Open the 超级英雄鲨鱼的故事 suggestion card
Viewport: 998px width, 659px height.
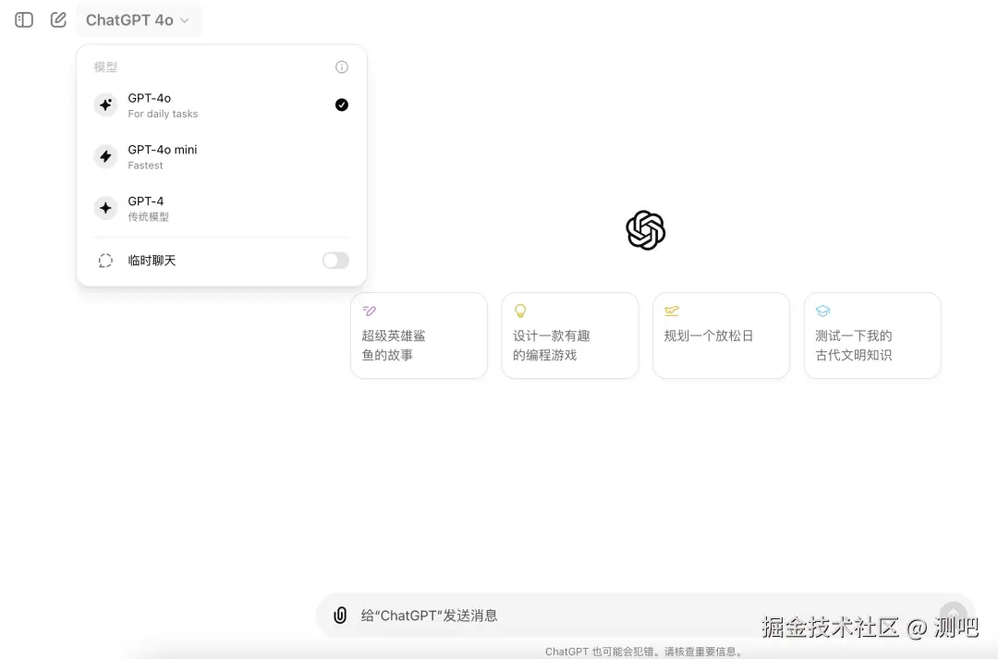419,336
